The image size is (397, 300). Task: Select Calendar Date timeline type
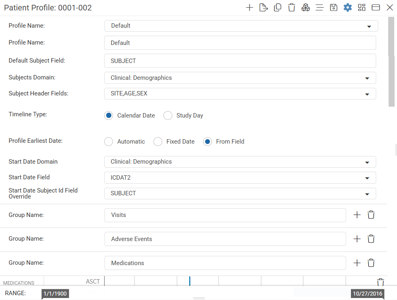pyautogui.click(x=109, y=116)
